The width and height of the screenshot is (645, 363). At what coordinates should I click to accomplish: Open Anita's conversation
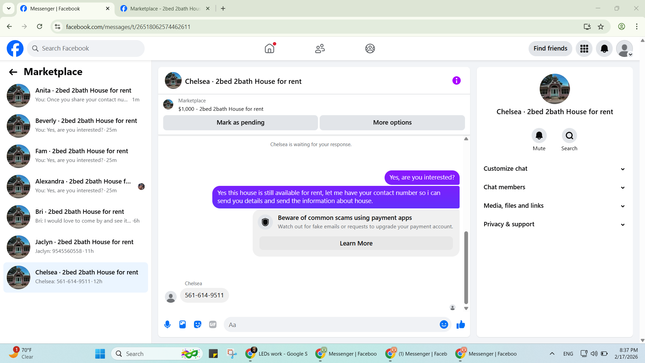click(76, 96)
